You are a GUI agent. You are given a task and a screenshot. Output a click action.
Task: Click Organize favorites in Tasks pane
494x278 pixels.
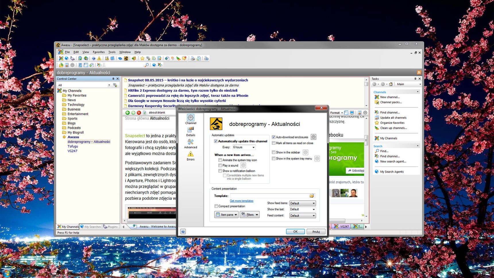click(x=392, y=123)
